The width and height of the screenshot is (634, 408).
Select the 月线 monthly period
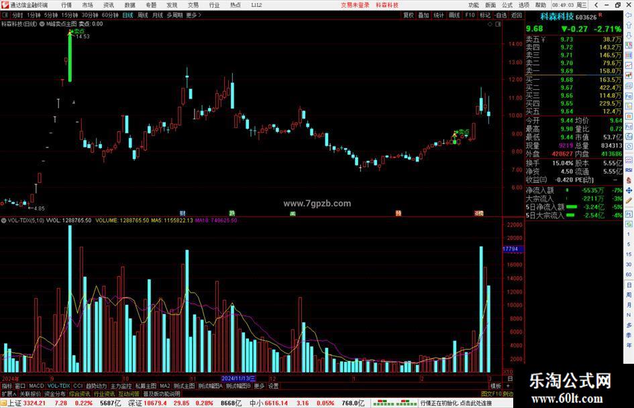[158, 15]
